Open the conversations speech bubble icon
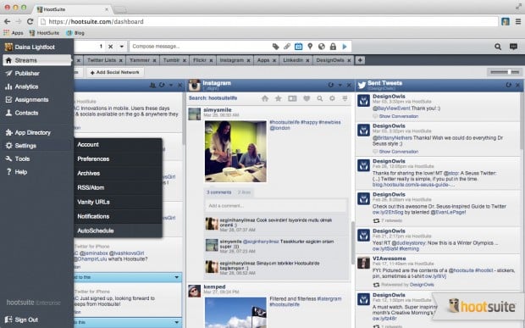This screenshot has width=525, height=328. click(x=513, y=47)
